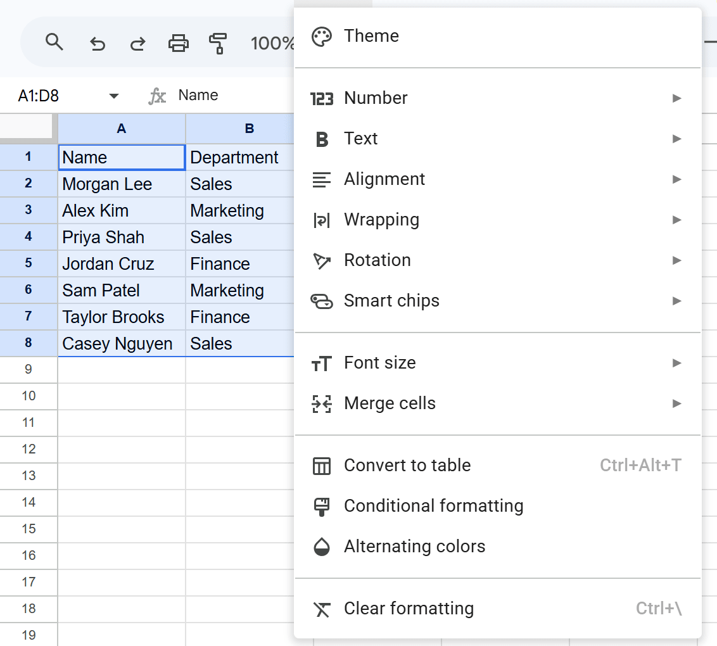Click the Merge cells icon
Screen dimensions: 717x646
[x=322, y=403]
